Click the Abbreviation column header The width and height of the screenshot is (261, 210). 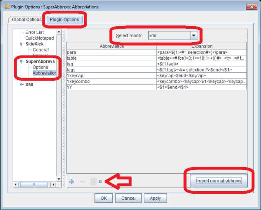click(x=112, y=46)
